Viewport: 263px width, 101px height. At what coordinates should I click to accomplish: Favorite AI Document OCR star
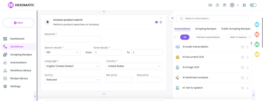[242, 57]
